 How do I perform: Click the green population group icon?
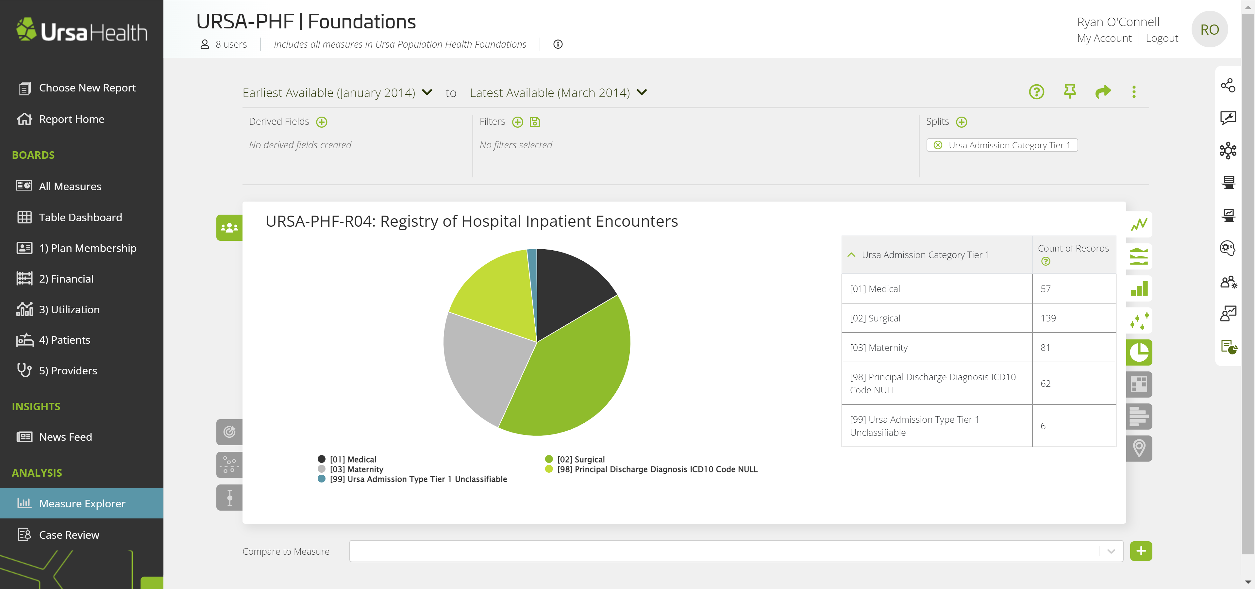click(229, 227)
